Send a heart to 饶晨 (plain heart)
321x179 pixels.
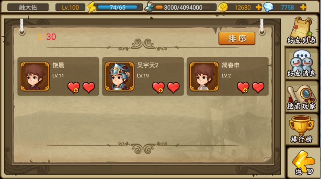click(x=88, y=87)
